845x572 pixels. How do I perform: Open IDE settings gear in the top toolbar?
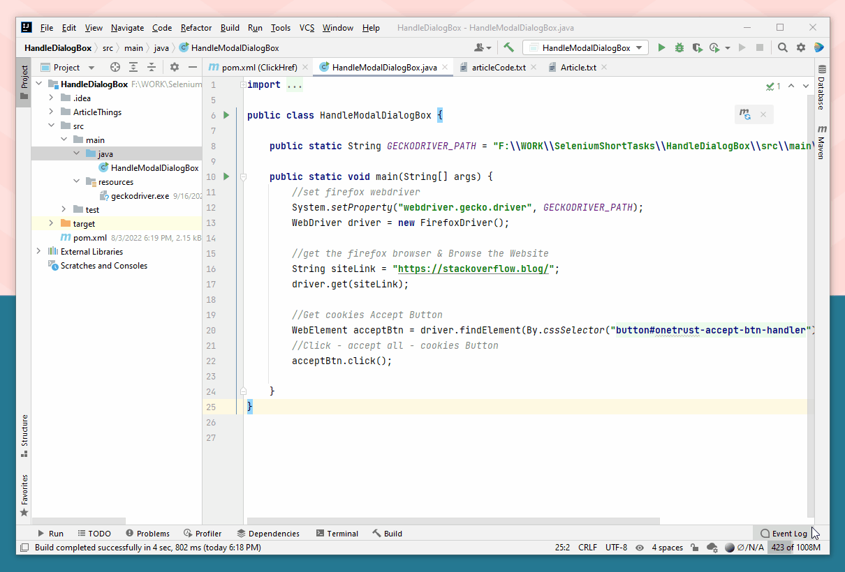click(801, 47)
